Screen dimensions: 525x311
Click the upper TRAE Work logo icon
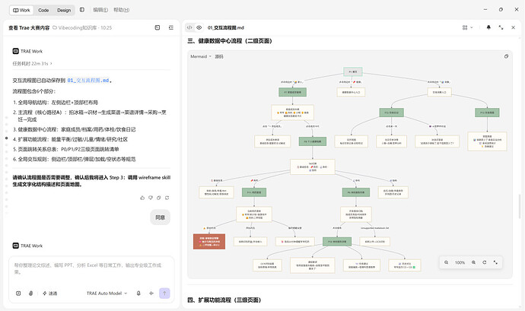click(x=16, y=51)
